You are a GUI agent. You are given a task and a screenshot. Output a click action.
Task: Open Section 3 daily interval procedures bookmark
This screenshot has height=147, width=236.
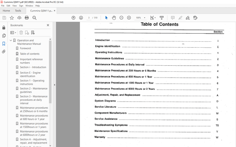34,100
